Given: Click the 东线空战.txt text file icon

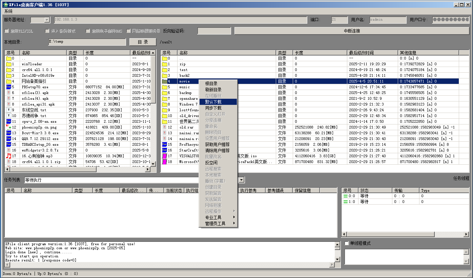Looking at the screenshot, I should (x=8, y=110).
